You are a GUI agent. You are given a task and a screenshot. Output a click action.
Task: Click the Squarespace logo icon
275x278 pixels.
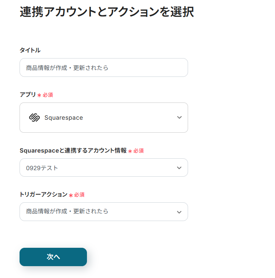[34, 118]
